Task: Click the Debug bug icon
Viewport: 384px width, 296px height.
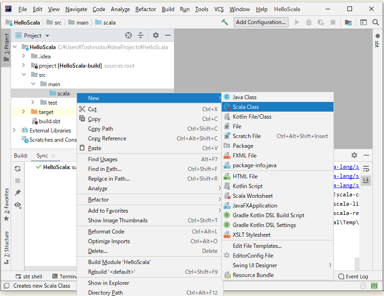Action: 309,23
